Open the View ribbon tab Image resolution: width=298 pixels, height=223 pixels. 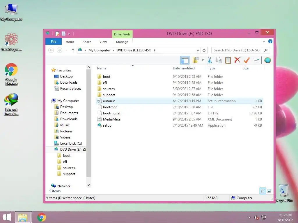pos(103,42)
